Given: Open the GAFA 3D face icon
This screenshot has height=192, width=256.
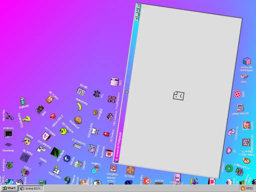Looking at the screenshot, I should (50, 99).
